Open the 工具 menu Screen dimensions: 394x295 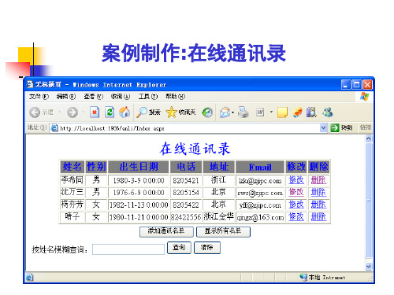[x=148, y=97]
